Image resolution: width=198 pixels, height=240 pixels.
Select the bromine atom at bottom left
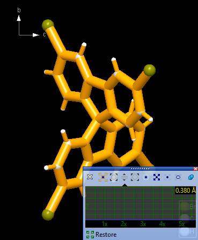tap(48, 214)
